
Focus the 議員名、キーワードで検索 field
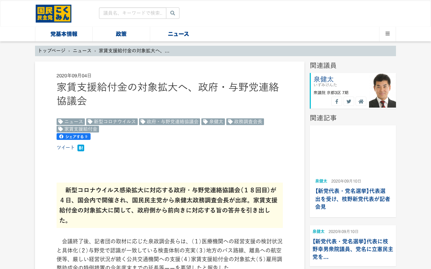coord(133,13)
